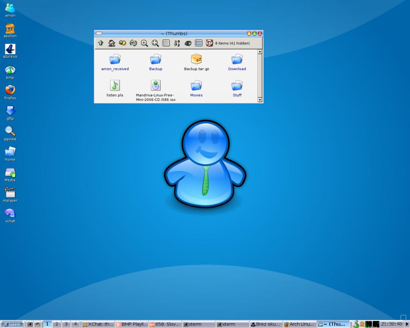Image resolution: width=410 pixels, height=328 pixels.
Task: Switch to workspace 4
Action: click(x=75, y=324)
